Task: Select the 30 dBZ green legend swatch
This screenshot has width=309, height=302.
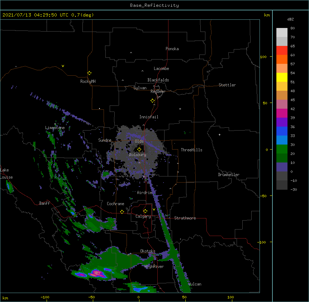Action: click(282, 149)
